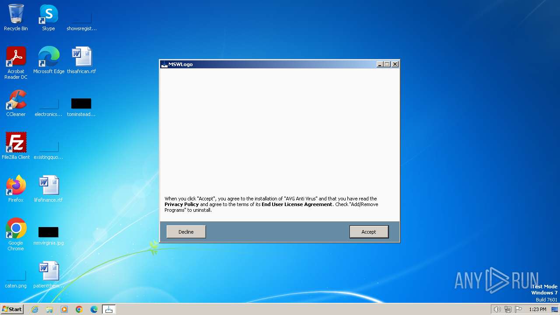Select the Microsoft Edge desktop shortcut
Viewport: 560px width, 315px height.
point(49,60)
